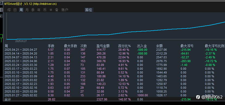225x105 pixels.
Task: Click balance value 2327.06 in top row
Action: (161, 50)
